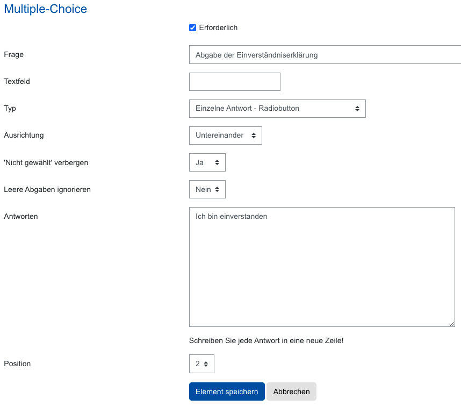461x406 pixels.
Task: Open the Leere Abgaben ignorieren dropdown showing Nein
Action: (207, 189)
